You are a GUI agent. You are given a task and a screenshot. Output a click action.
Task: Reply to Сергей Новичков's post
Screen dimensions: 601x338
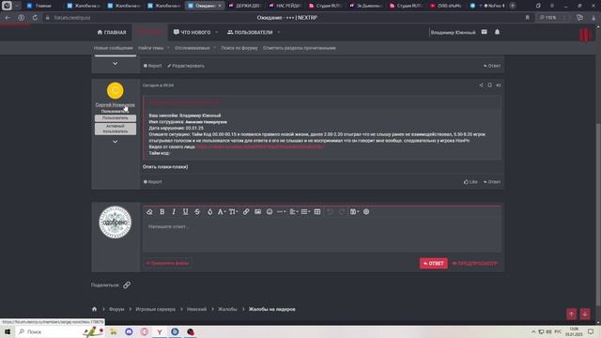click(x=492, y=181)
